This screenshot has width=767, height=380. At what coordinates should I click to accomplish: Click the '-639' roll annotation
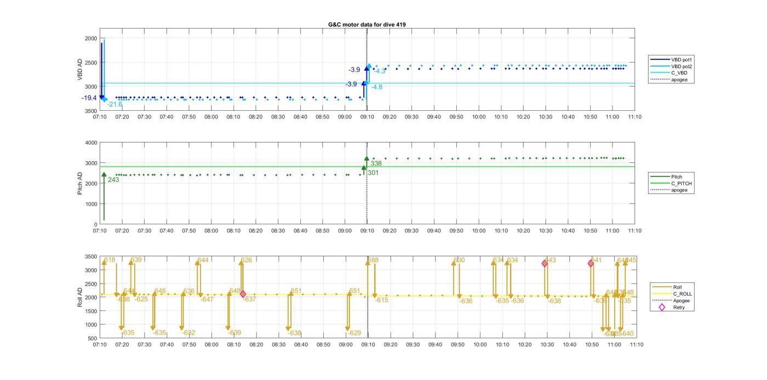[x=234, y=333]
